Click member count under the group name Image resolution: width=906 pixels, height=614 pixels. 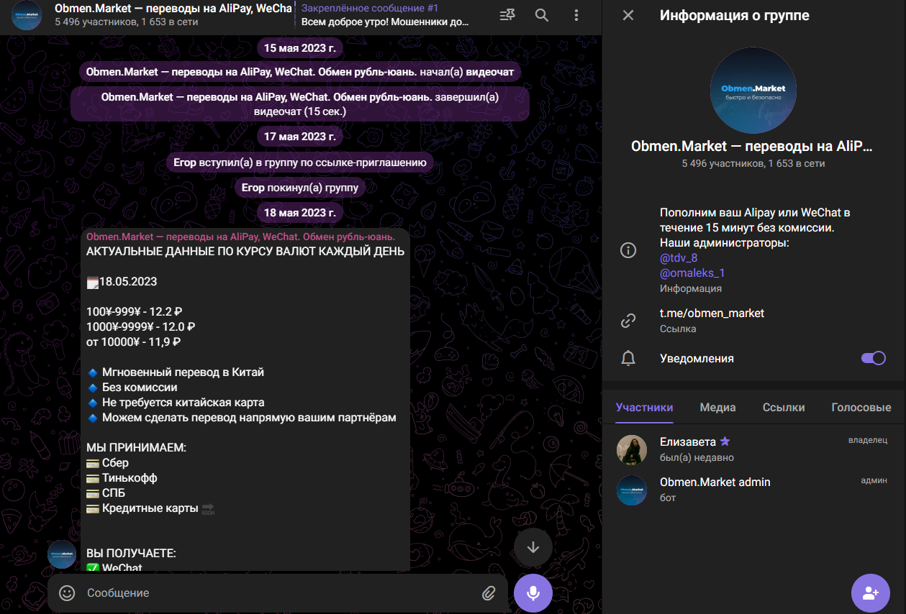point(753,164)
